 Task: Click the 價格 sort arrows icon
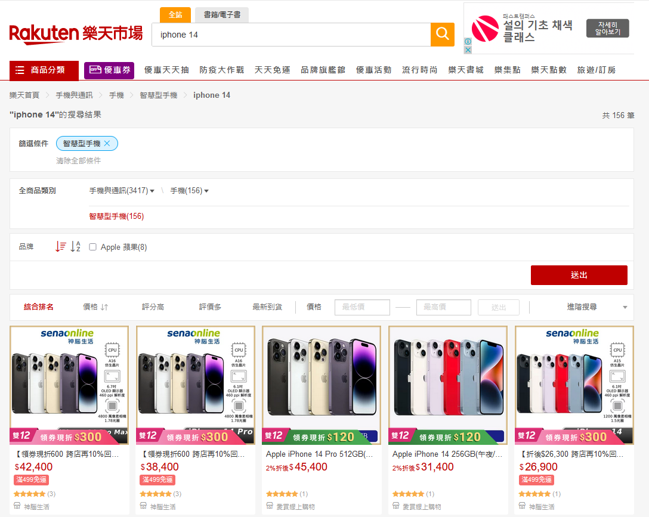click(104, 307)
